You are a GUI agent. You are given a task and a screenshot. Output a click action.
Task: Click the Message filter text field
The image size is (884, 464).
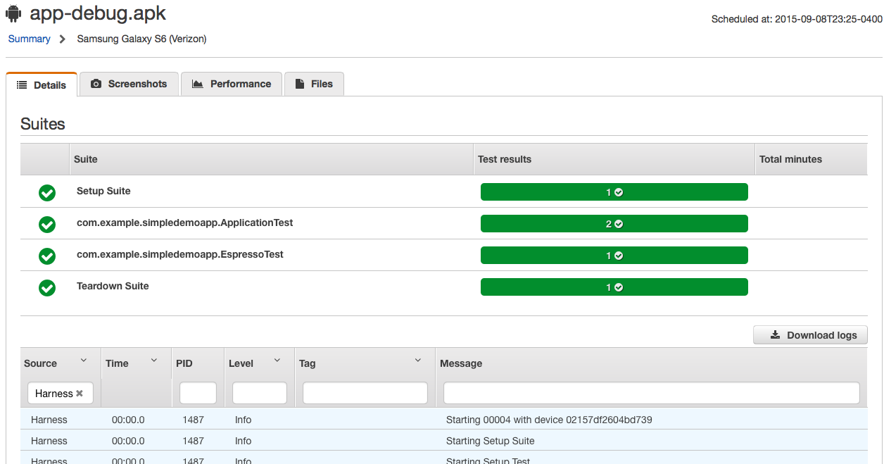point(651,393)
